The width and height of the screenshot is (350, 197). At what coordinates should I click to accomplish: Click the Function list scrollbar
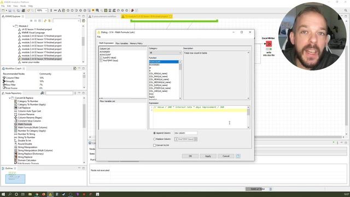(x=180, y=80)
